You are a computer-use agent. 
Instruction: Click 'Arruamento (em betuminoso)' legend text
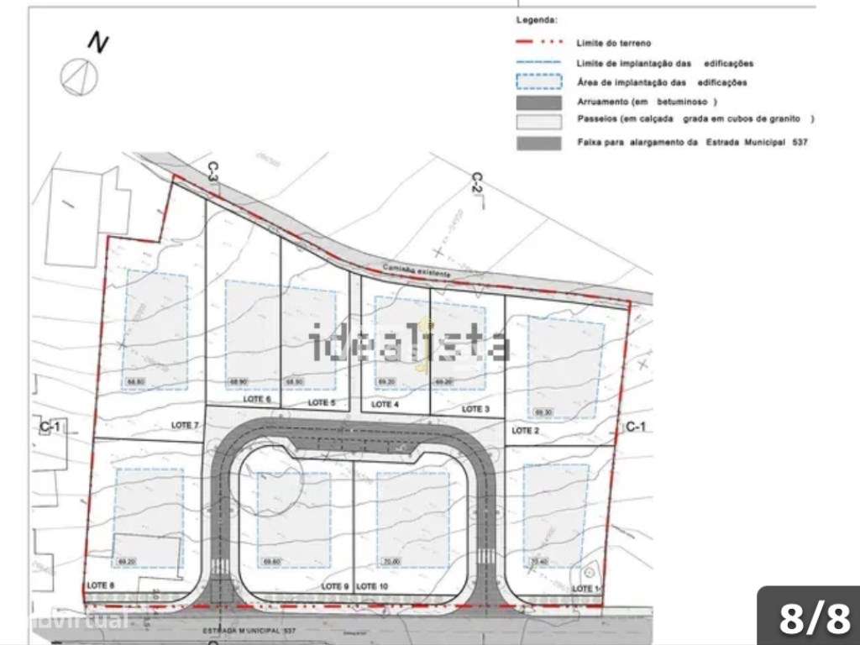pyautogui.click(x=647, y=102)
